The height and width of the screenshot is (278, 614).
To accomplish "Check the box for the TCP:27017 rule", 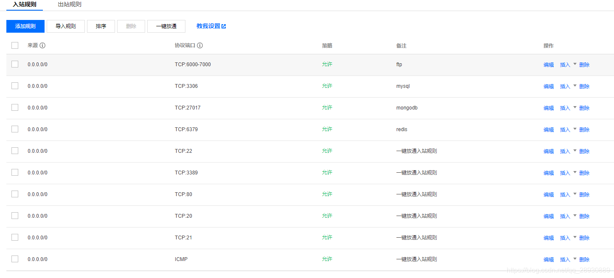I will [15, 107].
